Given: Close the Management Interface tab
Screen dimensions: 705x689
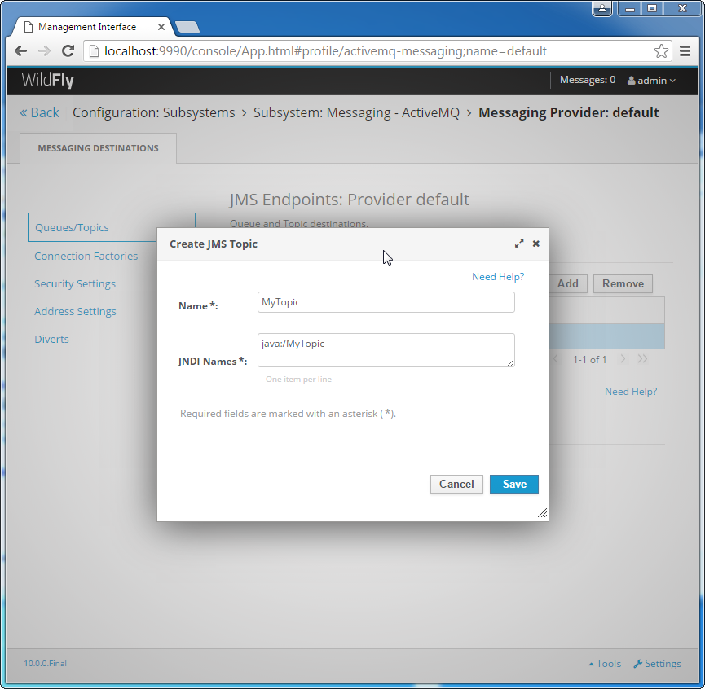Looking at the screenshot, I should [x=161, y=27].
